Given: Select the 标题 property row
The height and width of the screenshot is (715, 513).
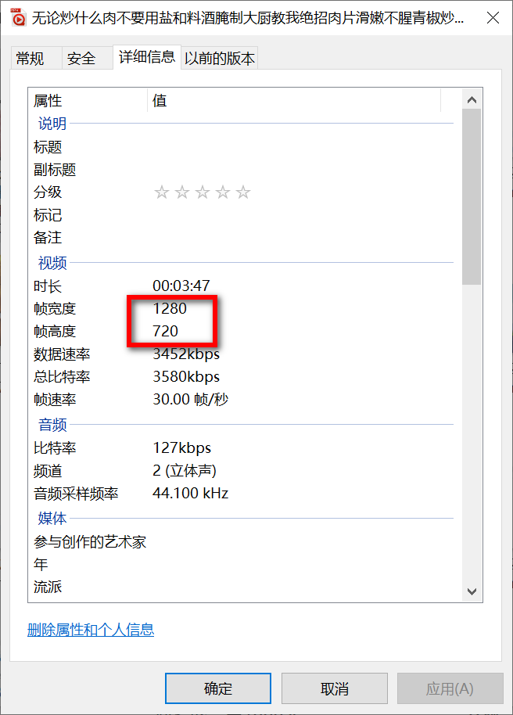Looking at the screenshot, I should coord(243,147).
